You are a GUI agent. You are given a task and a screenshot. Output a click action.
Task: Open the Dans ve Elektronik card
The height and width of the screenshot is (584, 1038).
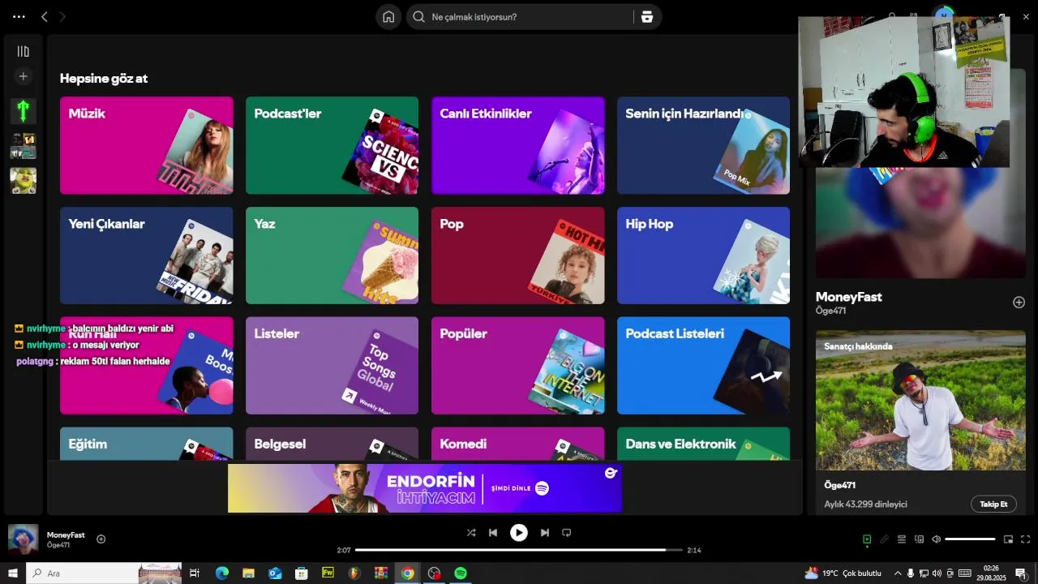point(703,444)
